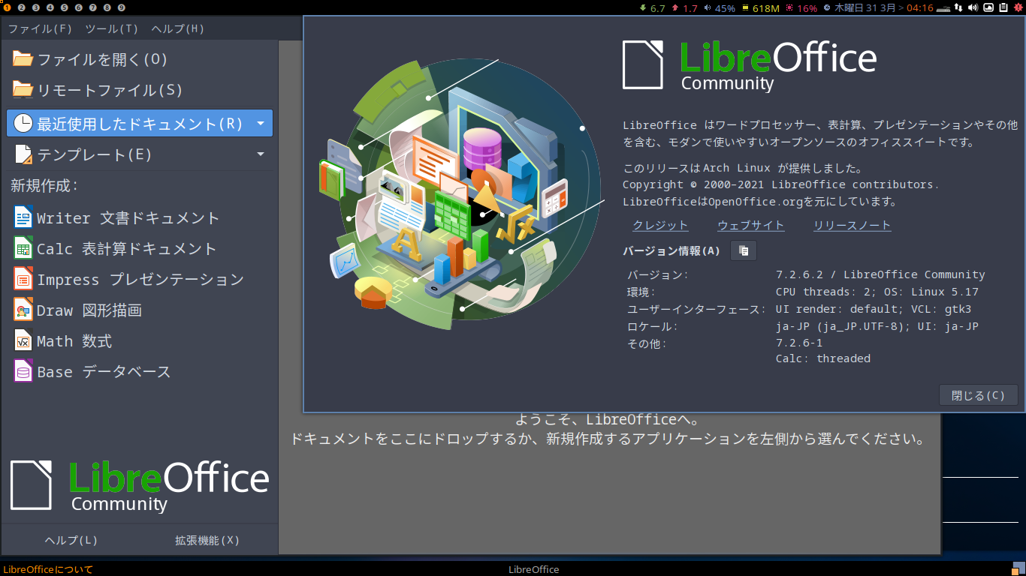This screenshot has height=576, width=1026.
Task: Open the リリースノート link
Action: (x=852, y=225)
